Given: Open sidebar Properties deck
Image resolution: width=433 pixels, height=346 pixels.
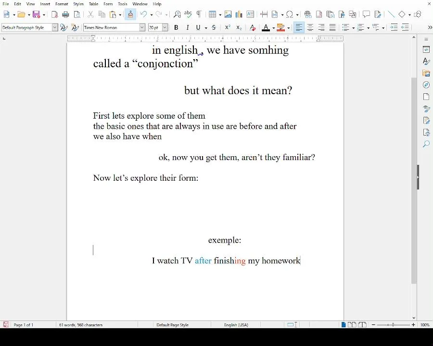Looking at the screenshot, I should point(426,49).
